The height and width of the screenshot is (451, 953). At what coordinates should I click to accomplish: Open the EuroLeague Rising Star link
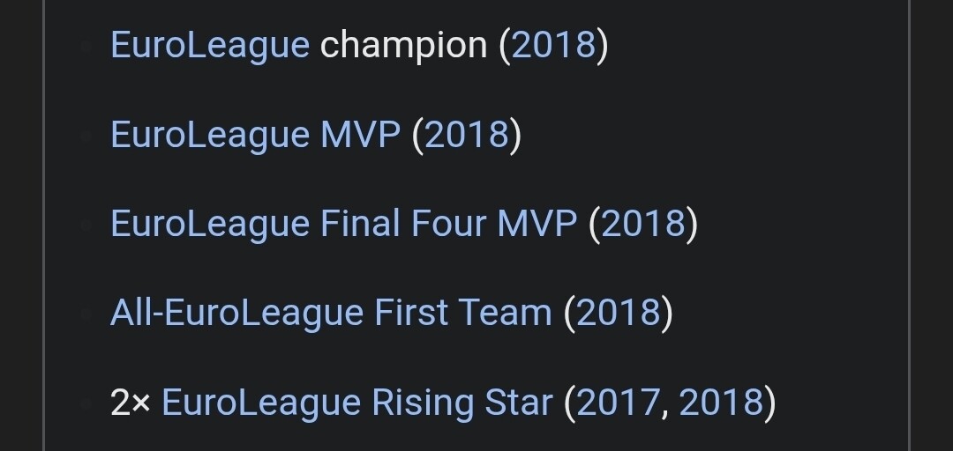357,403
